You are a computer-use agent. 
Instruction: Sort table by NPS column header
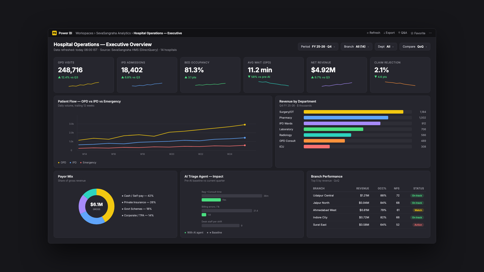point(397,189)
